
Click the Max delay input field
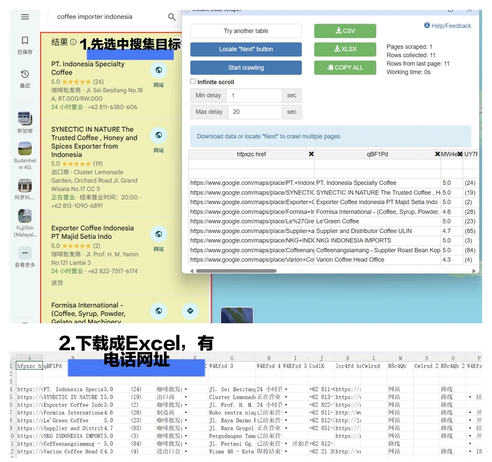tap(254, 112)
